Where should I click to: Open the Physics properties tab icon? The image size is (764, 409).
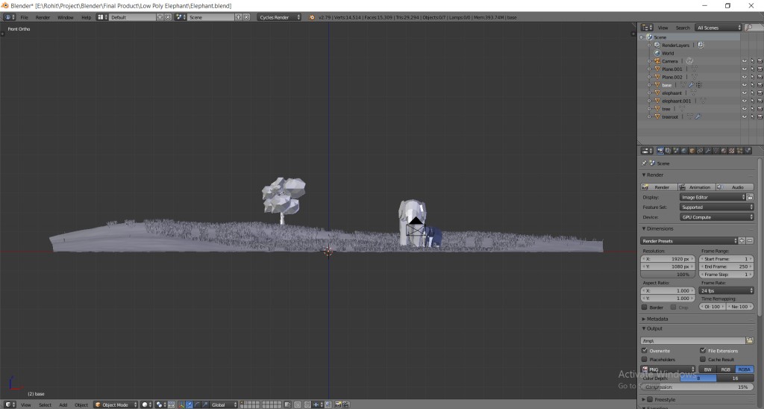tap(749, 151)
